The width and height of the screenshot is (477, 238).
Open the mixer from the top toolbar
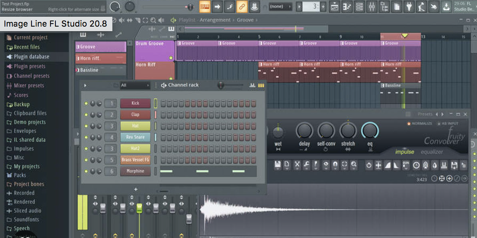click(372, 6)
